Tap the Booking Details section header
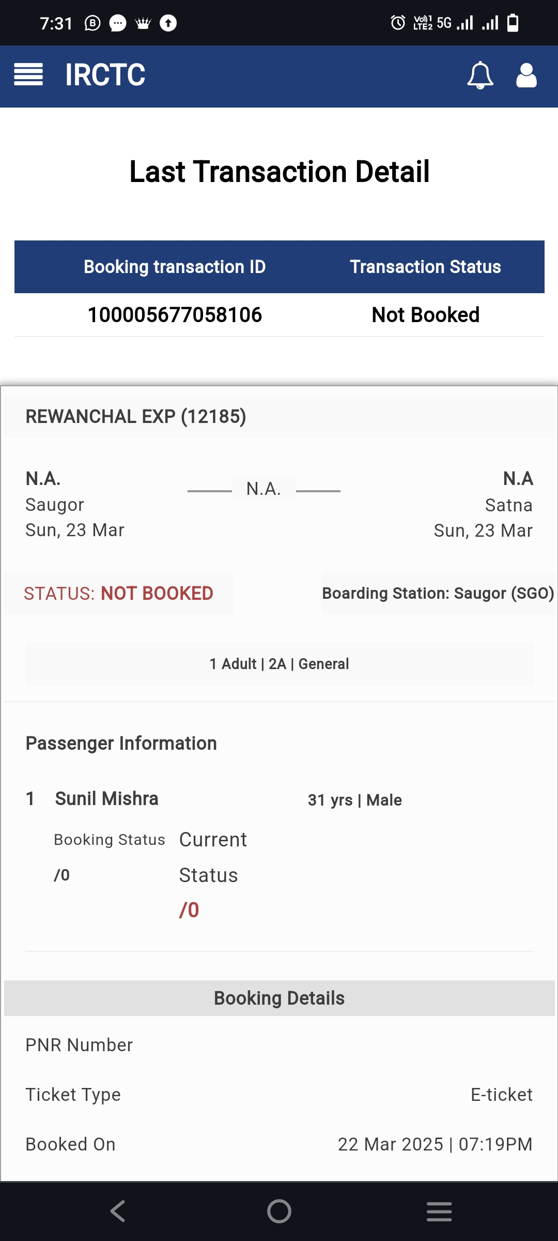Viewport: 558px width, 1241px height. (x=279, y=998)
